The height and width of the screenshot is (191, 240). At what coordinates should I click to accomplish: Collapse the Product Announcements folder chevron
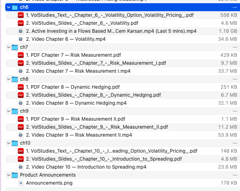(x=9, y=175)
